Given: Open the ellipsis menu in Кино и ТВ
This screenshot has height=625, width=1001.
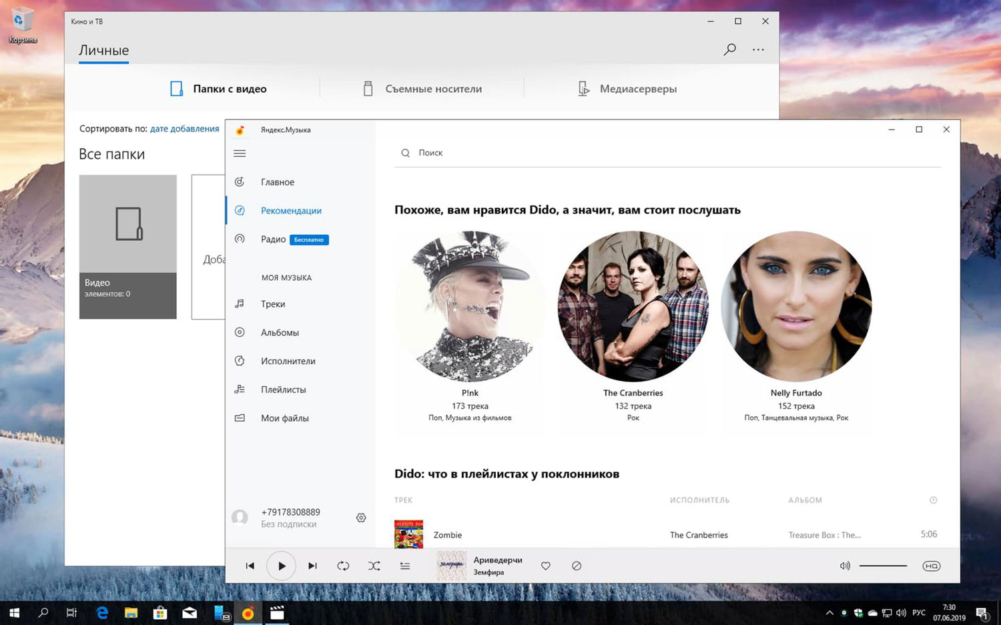Looking at the screenshot, I should 758,49.
